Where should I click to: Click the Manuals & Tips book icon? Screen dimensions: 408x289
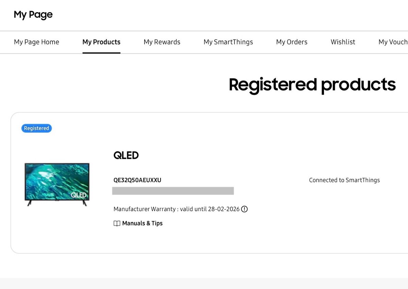click(117, 223)
